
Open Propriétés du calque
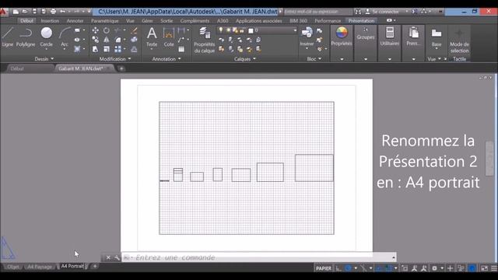click(204, 40)
